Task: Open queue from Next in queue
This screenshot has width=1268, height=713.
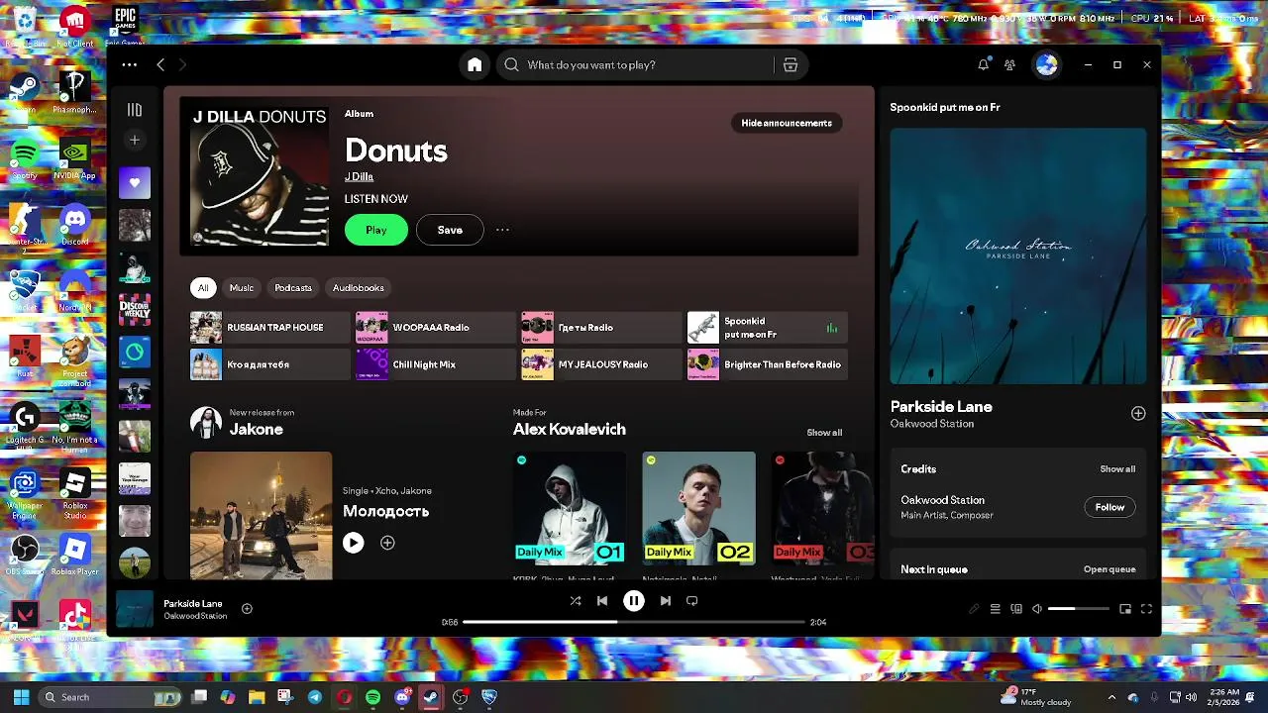Action: pyautogui.click(x=1109, y=569)
